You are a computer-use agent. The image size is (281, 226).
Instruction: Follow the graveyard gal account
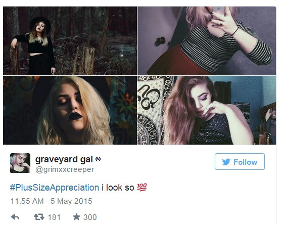(240, 161)
